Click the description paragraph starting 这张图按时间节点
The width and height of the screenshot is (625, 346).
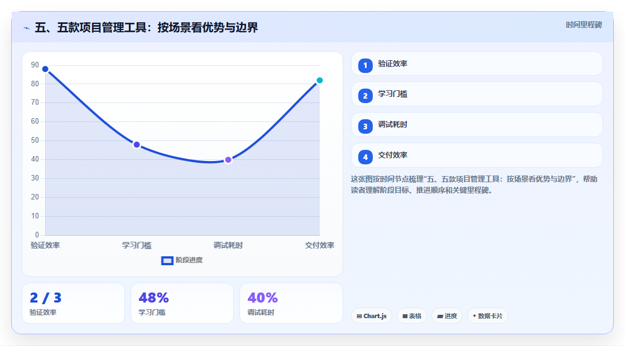[x=474, y=184]
